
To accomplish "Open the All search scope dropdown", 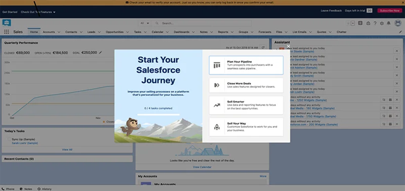I will (144, 23).
